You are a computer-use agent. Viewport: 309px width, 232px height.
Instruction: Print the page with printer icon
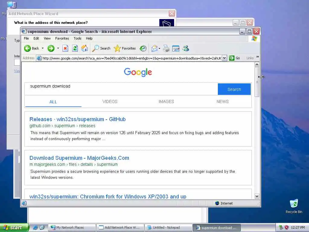(166, 48)
